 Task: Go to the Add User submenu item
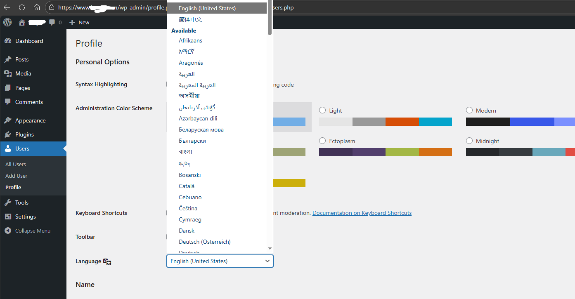(x=17, y=176)
